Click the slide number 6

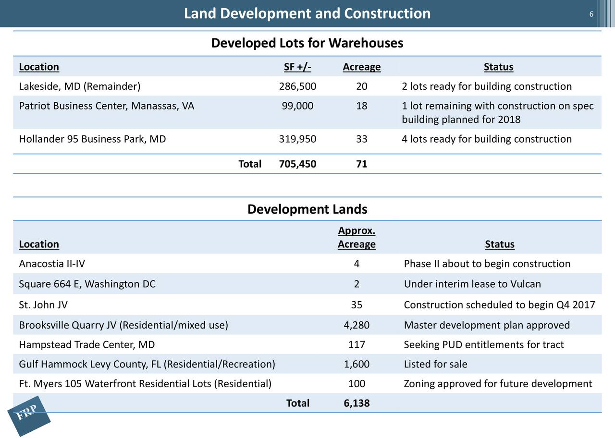coord(591,14)
